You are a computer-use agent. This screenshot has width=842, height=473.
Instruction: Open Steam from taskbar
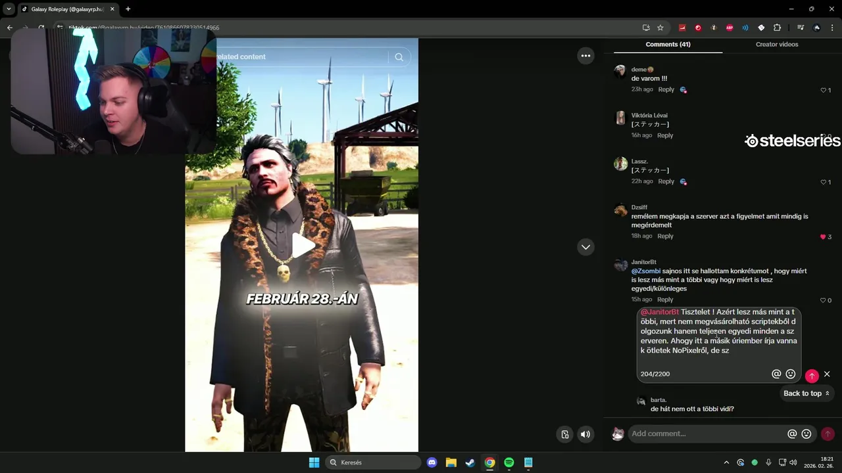tap(470, 462)
